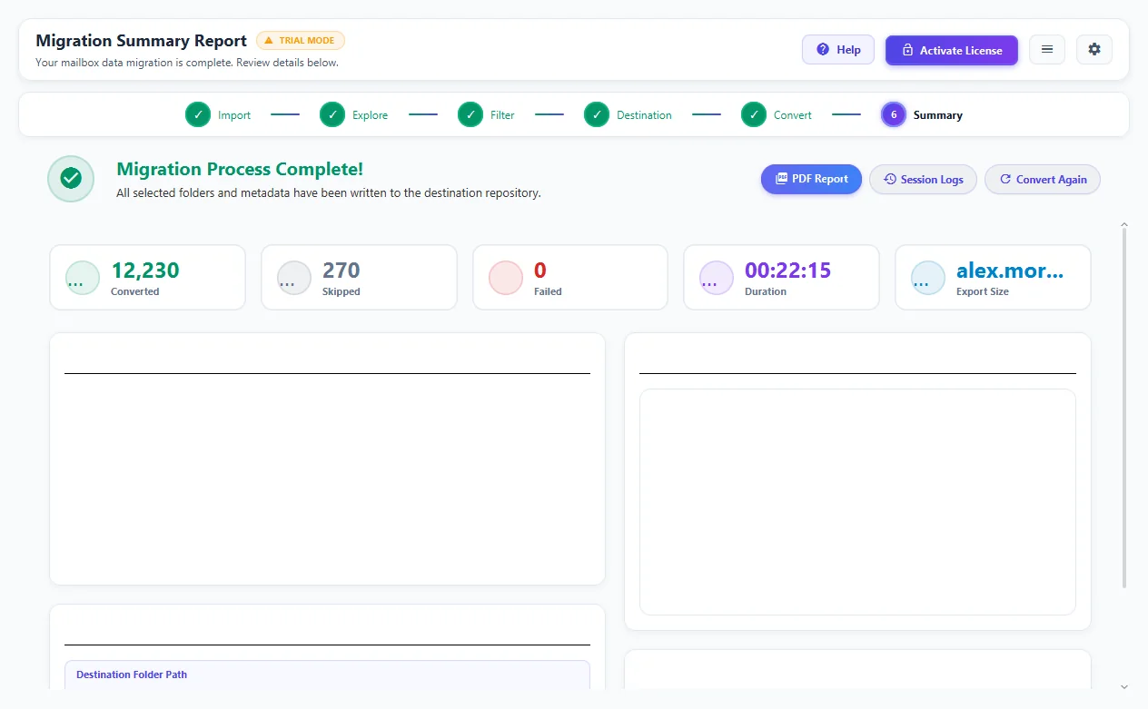Viewport: 1148px width, 709px height.
Task: Go to the Filter step
Action: pos(486,115)
